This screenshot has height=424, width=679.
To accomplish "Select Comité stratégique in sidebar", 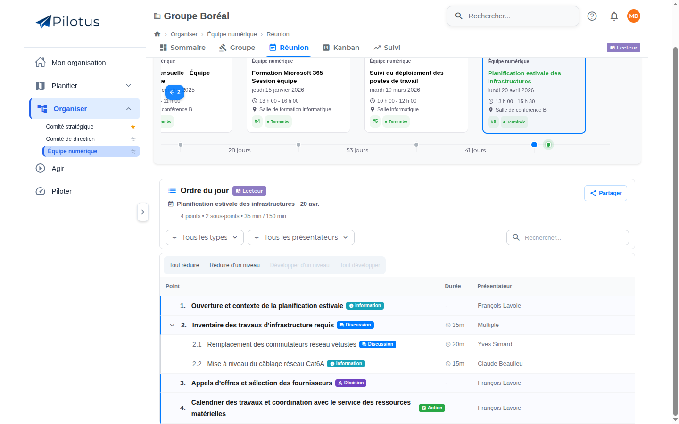I will (70, 127).
